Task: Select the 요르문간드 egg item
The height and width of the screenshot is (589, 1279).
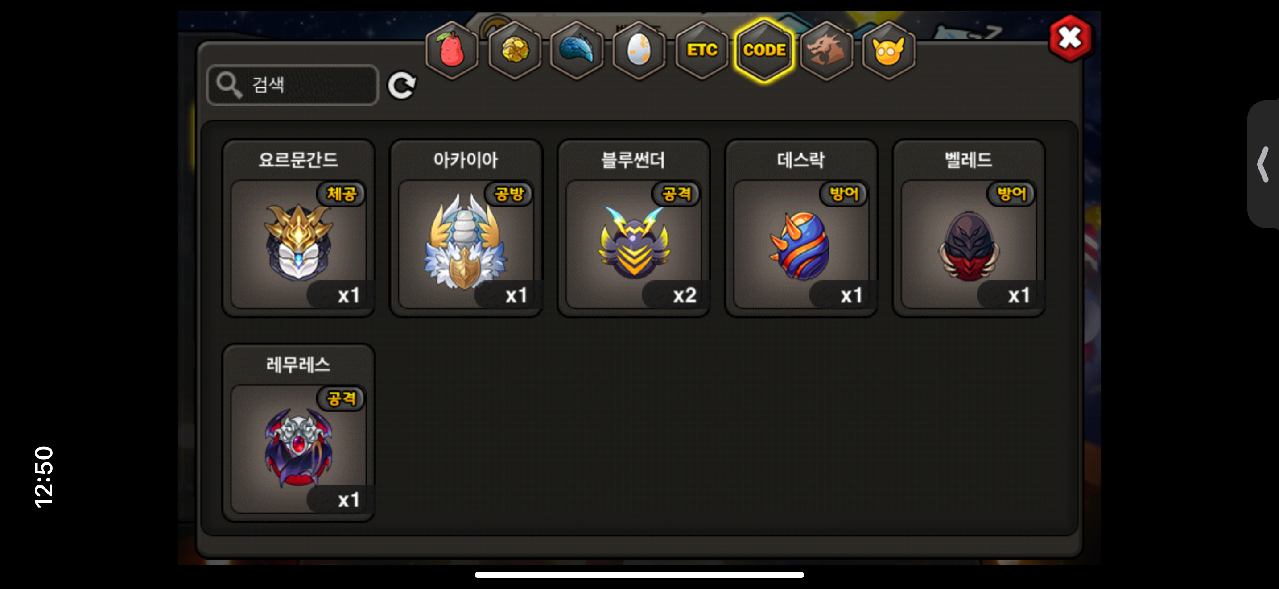Action: (x=298, y=228)
